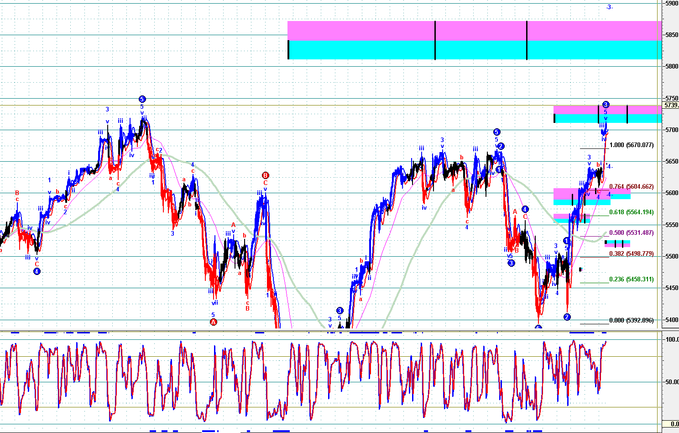Select the circled 2 label by 5400
Viewport: 679px width, 433px height.
point(567,317)
